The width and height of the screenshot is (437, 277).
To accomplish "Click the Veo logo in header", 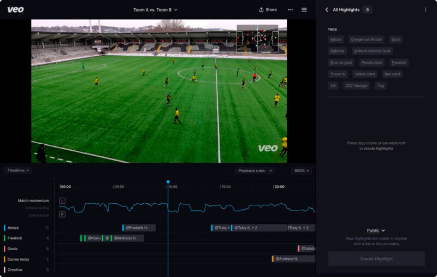I will 16,9.
